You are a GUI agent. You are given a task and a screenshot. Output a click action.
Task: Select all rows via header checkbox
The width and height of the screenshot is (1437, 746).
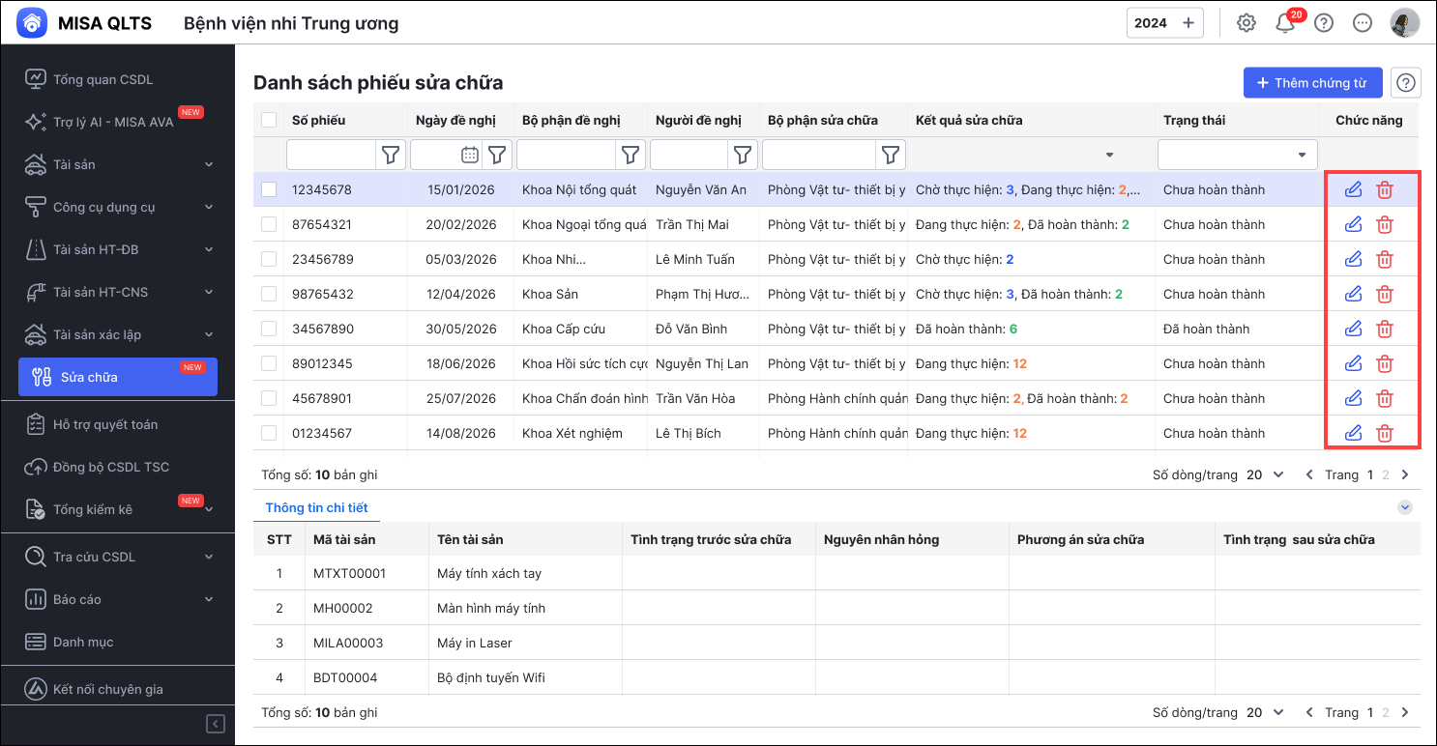tap(269, 120)
